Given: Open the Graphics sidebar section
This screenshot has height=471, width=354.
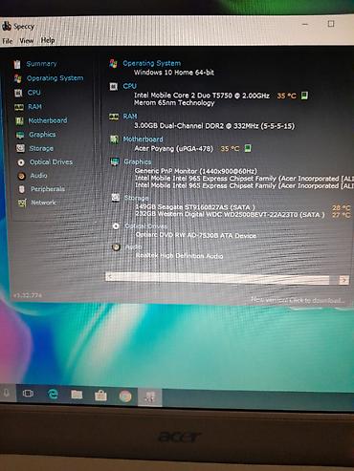Looking at the screenshot, I should 42,135.
